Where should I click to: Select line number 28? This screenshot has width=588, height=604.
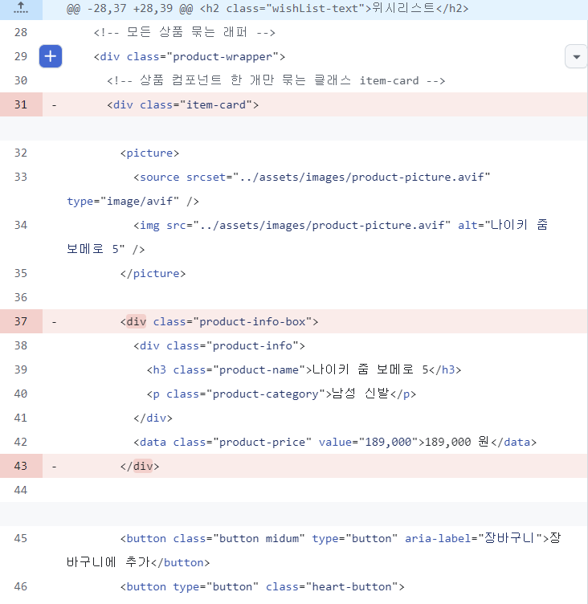pos(21,32)
